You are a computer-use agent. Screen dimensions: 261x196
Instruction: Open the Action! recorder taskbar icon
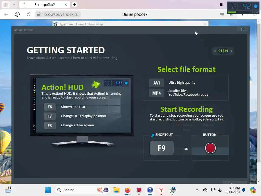(139, 190)
